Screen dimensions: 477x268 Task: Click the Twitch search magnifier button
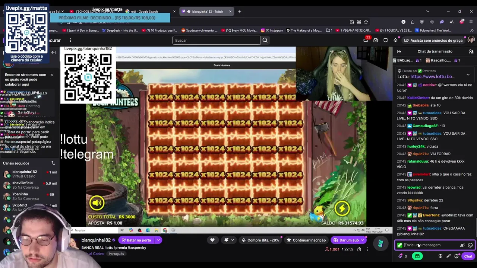pyautogui.click(x=265, y=40)
